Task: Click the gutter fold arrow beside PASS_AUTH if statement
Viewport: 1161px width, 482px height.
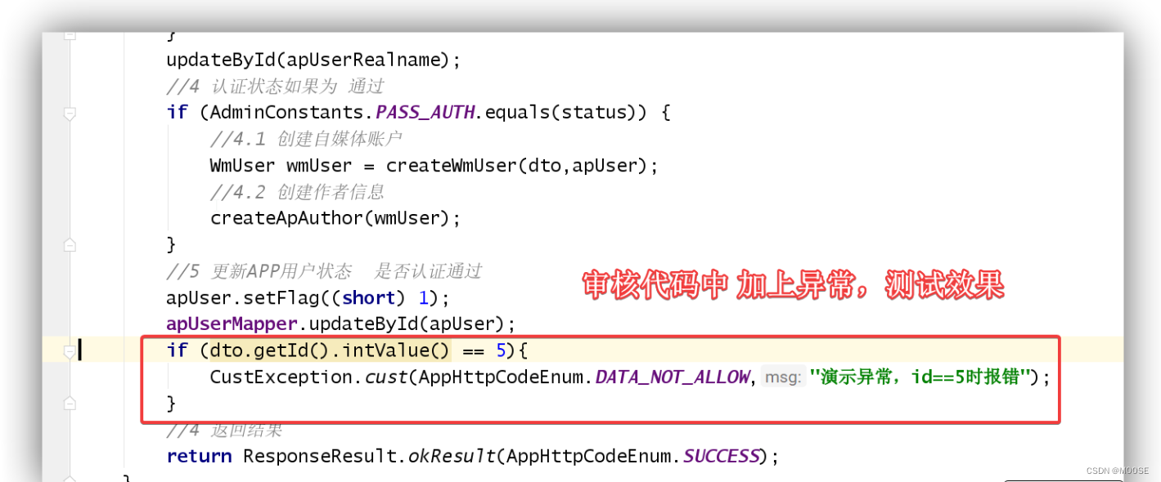Action: (x=70, y=113)
